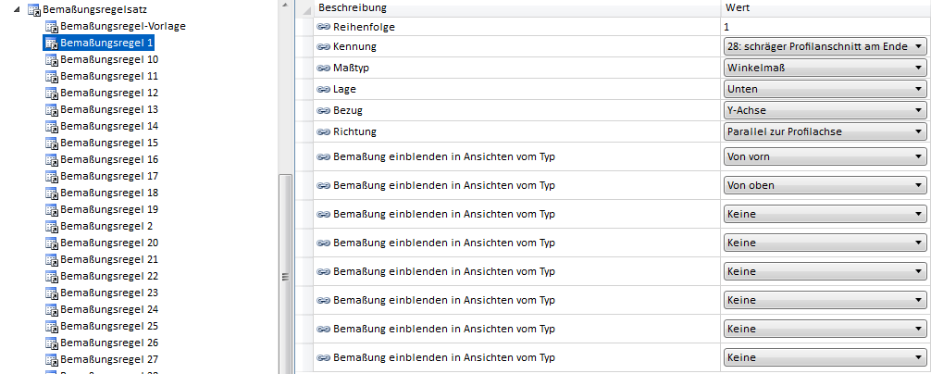Edit the Reihenfolge value field
Screen dimensions: 931x374
click(x=824, y=27)
